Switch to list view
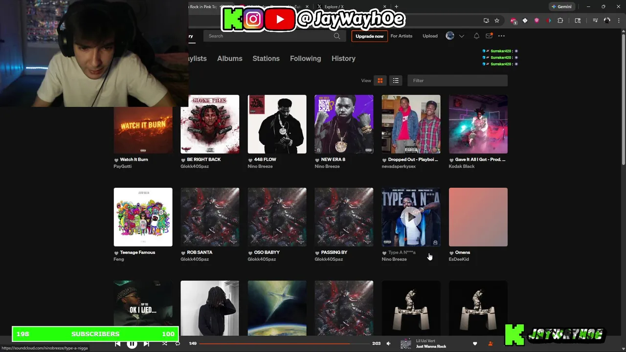 (x=396, y=81)
